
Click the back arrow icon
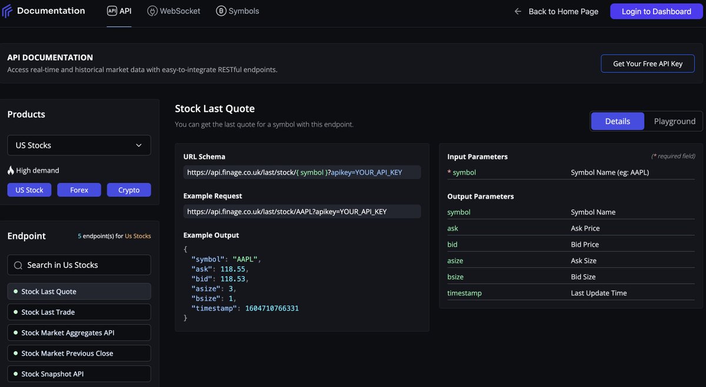coord(518,11)
